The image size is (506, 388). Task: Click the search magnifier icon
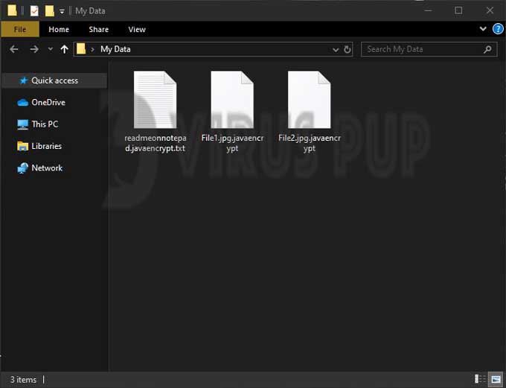click(487, 49)
